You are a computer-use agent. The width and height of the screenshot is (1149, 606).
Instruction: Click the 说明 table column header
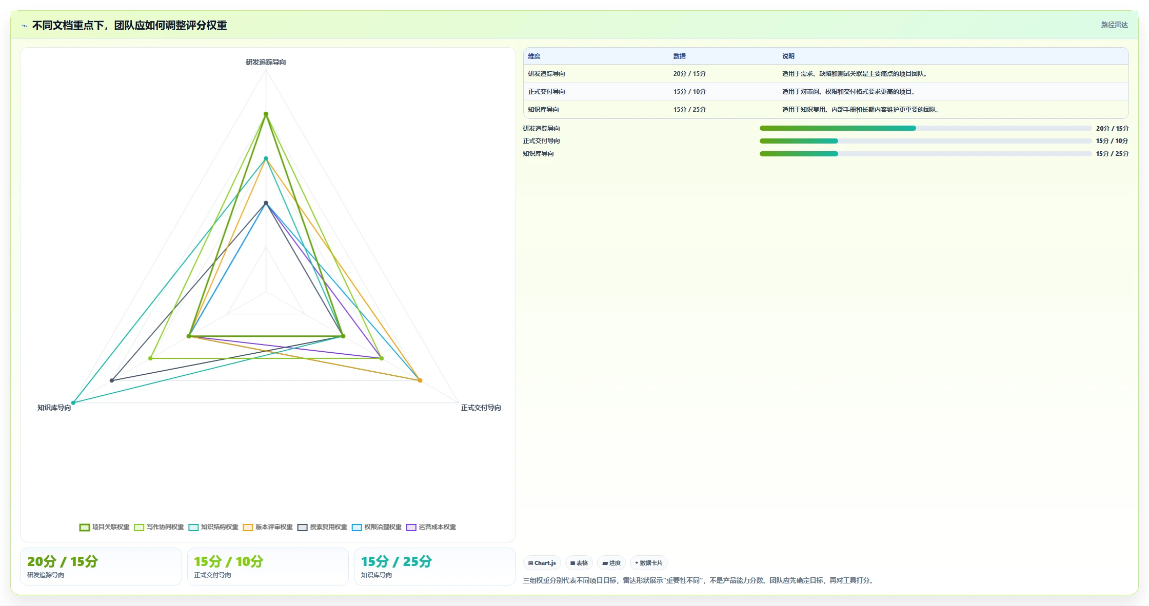(788, 56)
